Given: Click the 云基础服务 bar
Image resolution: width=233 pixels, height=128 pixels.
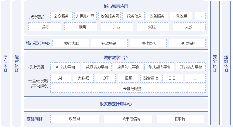Looking at the screenshot, I should click(x=128, y=89).
